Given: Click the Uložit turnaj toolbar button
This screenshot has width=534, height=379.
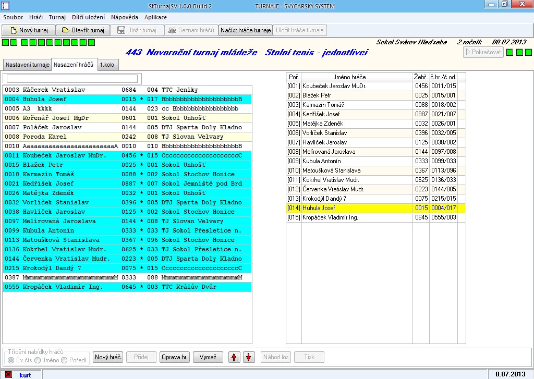Looking at the screenshot, I should (137, 30).
